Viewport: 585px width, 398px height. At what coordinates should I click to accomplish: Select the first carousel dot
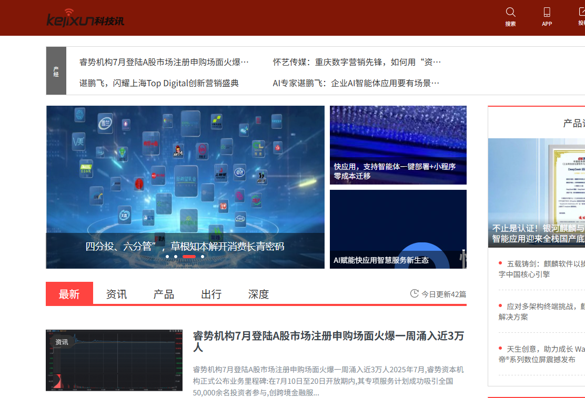pos(167,257)
